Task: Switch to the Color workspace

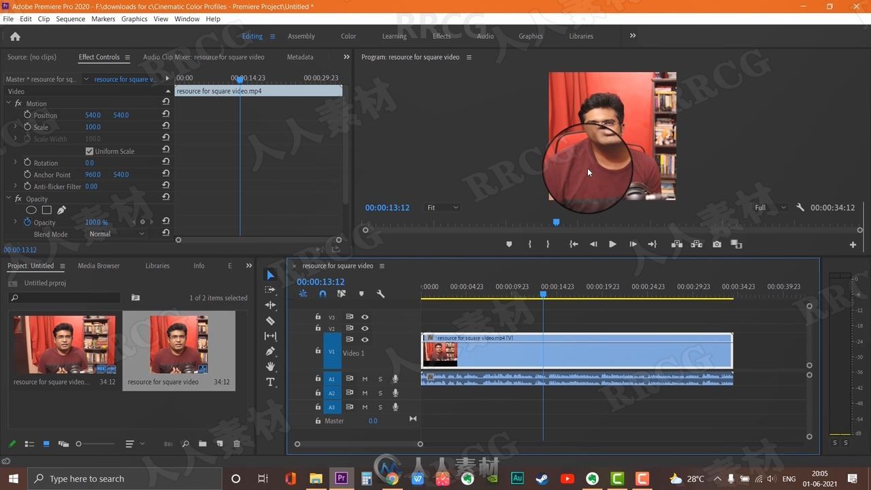Action: click(x=348, y=36)
